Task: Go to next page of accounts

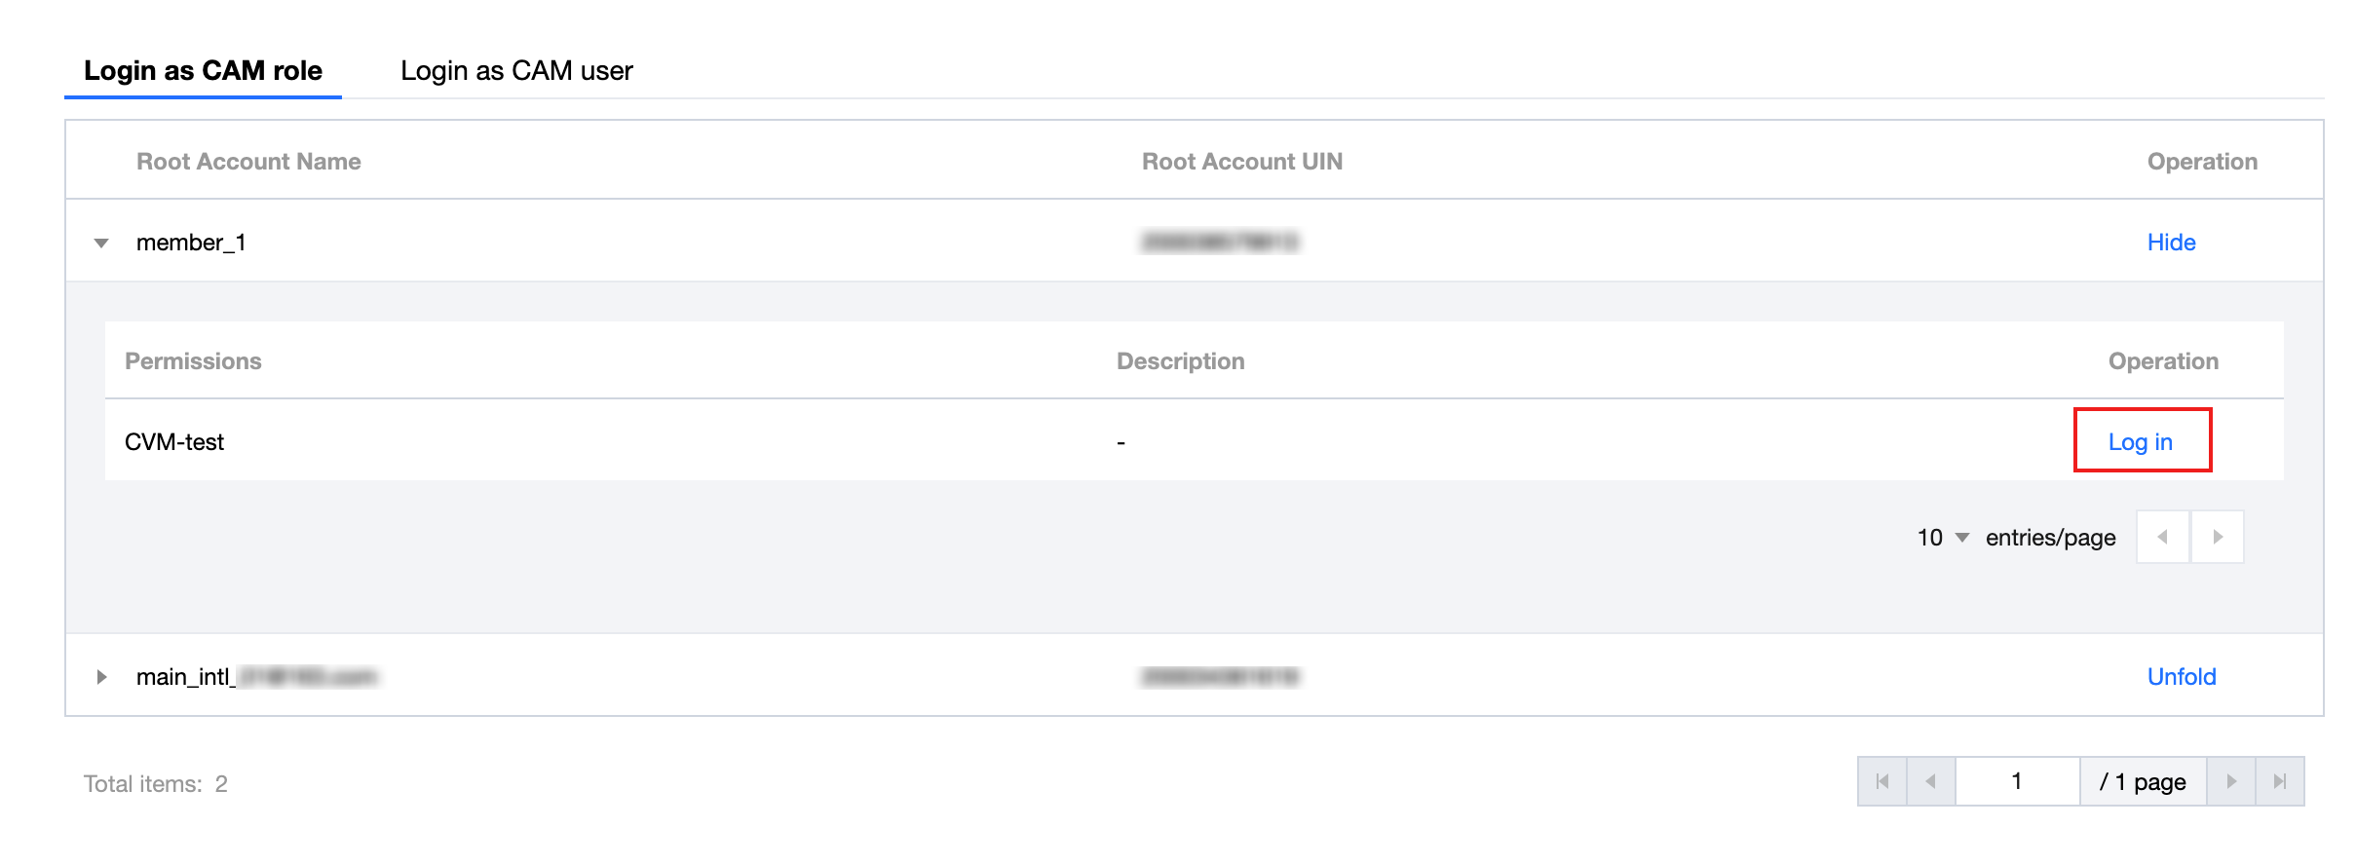Action: click(x=2231, y=781)
